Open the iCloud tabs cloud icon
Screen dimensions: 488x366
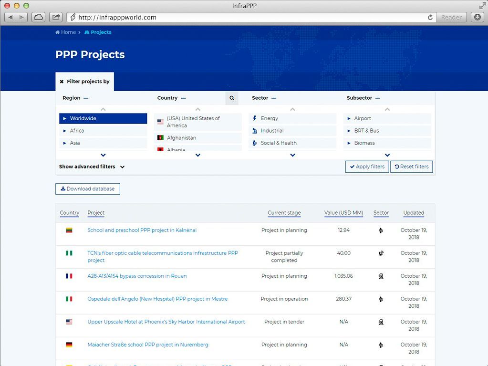(38, 17)
